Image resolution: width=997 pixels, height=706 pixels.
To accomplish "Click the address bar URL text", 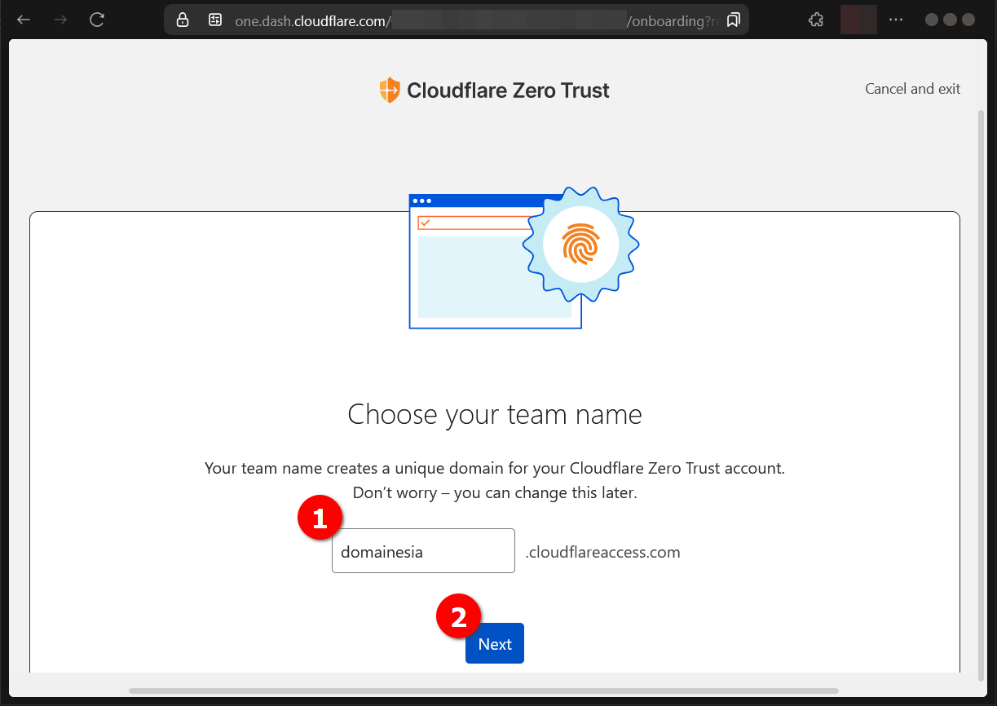I will pos(478,21).
